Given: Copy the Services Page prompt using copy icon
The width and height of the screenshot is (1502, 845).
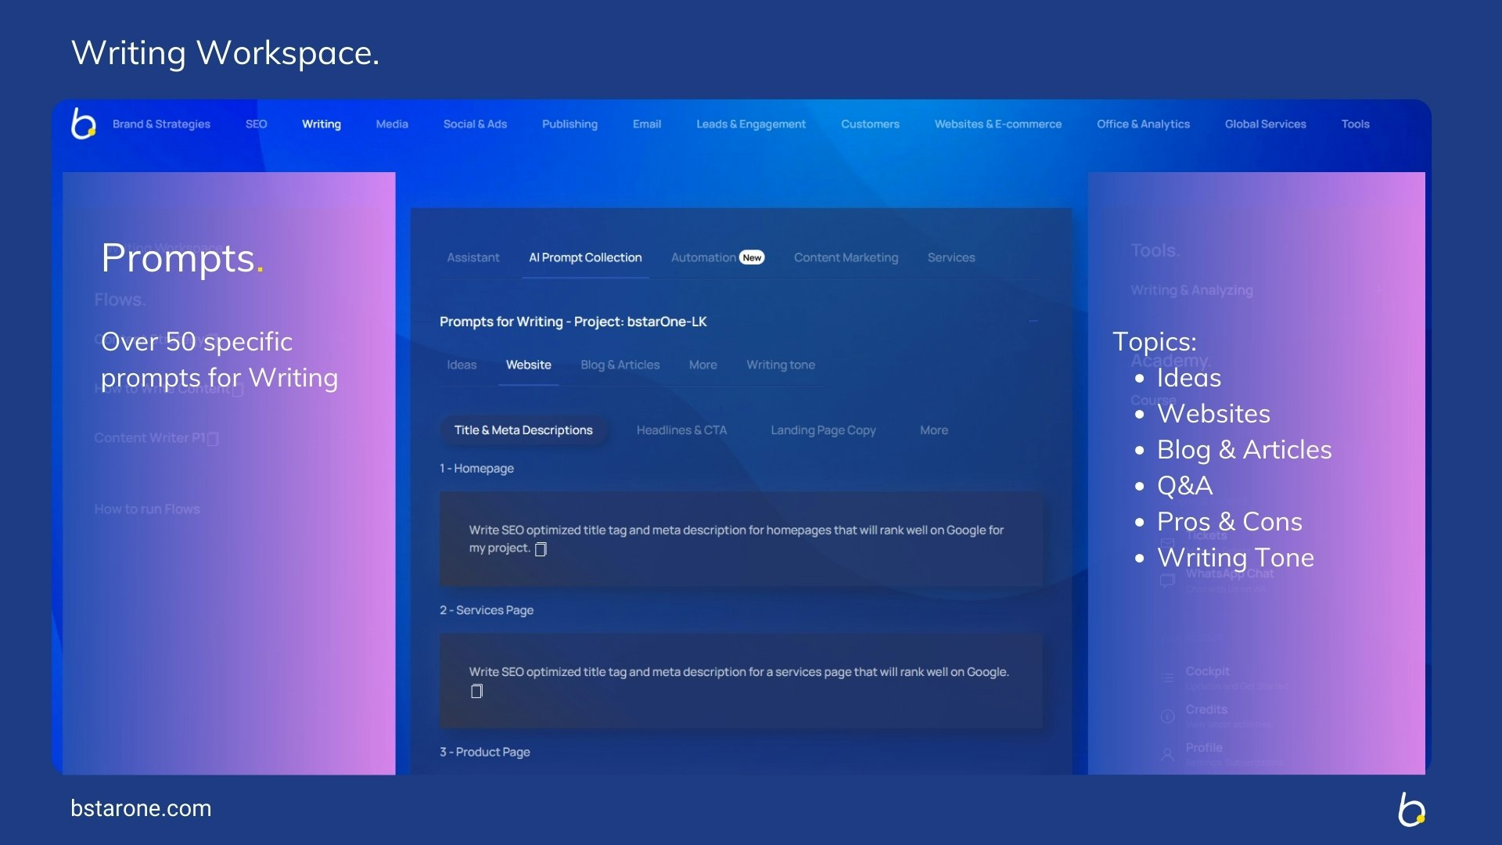Looking at the screenshot, I should click(476, 691).
